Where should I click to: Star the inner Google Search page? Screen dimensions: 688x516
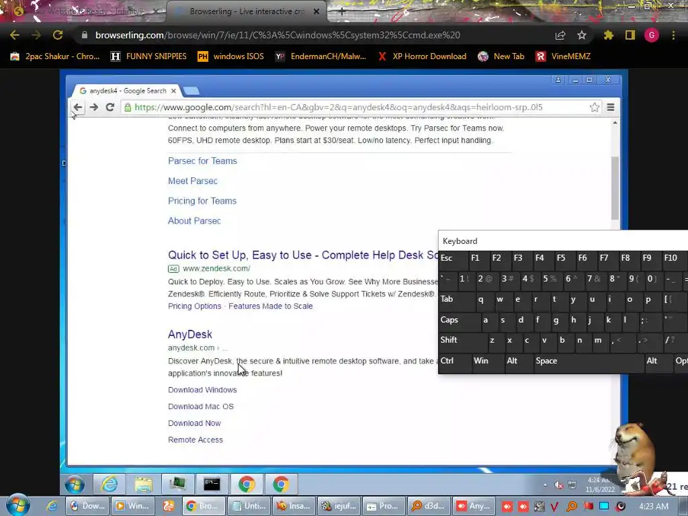[x=595, y=107]
